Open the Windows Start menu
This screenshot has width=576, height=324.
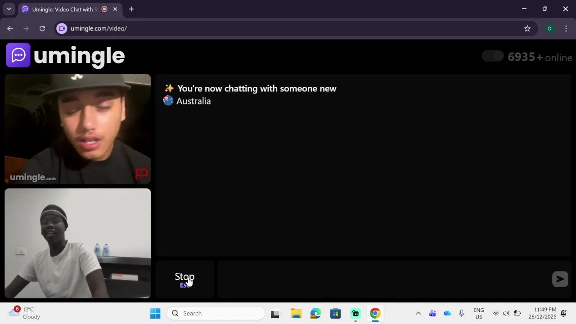155,313
